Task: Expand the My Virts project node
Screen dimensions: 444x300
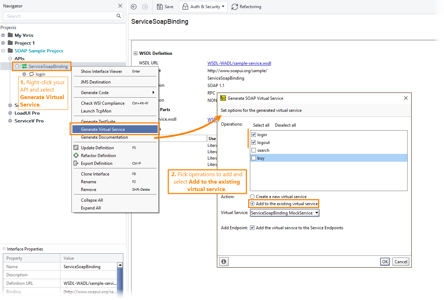Action: point(3,35)
